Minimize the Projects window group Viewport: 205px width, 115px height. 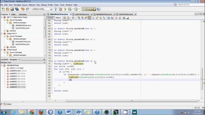[x=44, y=14]
